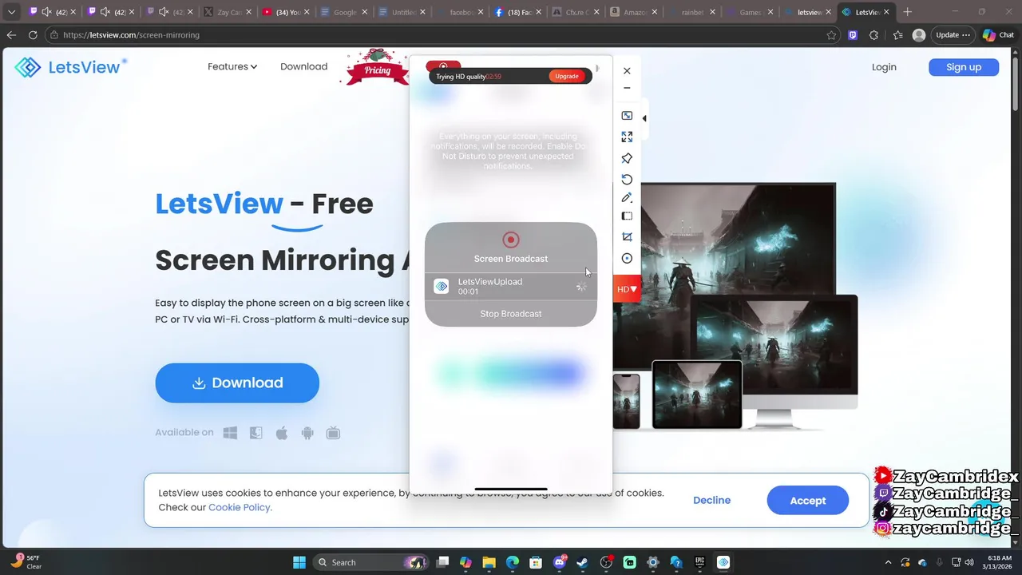Open the HD quality dropdown
This screenshot has width=1022, height=575.
coord(627,289)
